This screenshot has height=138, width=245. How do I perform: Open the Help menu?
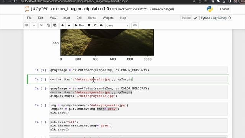click(123, 18)
